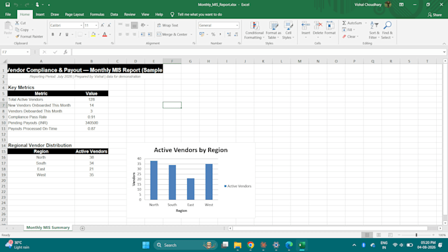Open Conditional Formatting in Styles group

click(254, 30)
